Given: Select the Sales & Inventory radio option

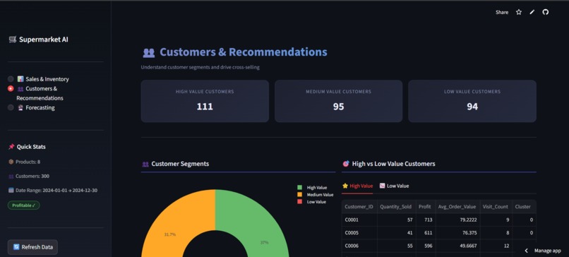Looking at the screenshot, I should (11, 79).
